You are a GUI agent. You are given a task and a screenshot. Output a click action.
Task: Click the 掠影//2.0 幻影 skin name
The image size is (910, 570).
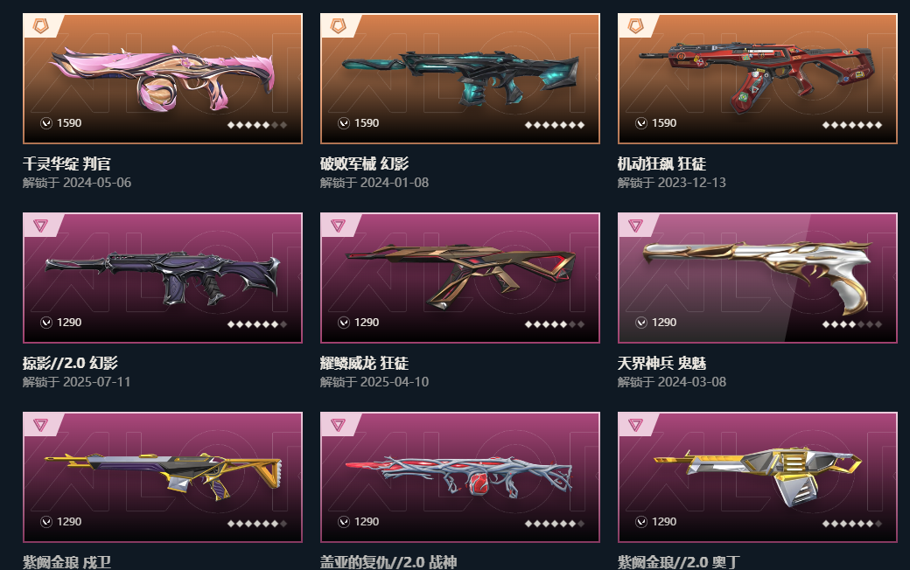(x=70, y=363)
